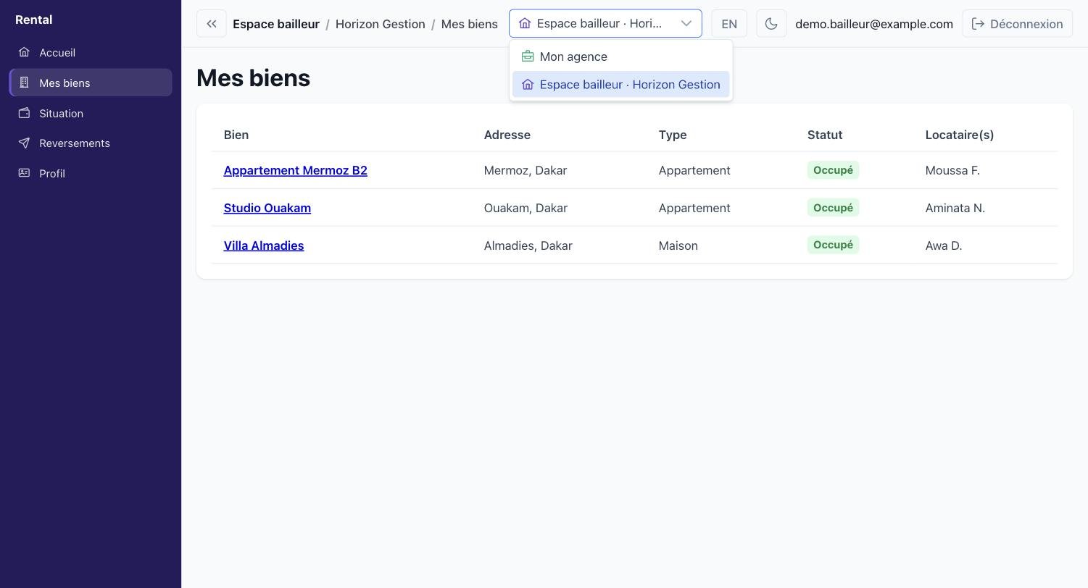Open Profil in the sidebar
Image resolution: width=1088 pixels, height=588 pixels.
(x=91, y=174)
